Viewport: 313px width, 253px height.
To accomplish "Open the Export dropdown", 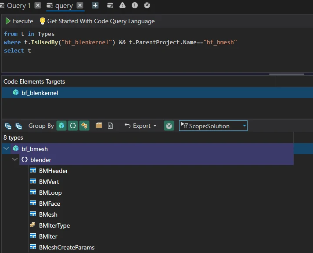I will coord(140,126).
